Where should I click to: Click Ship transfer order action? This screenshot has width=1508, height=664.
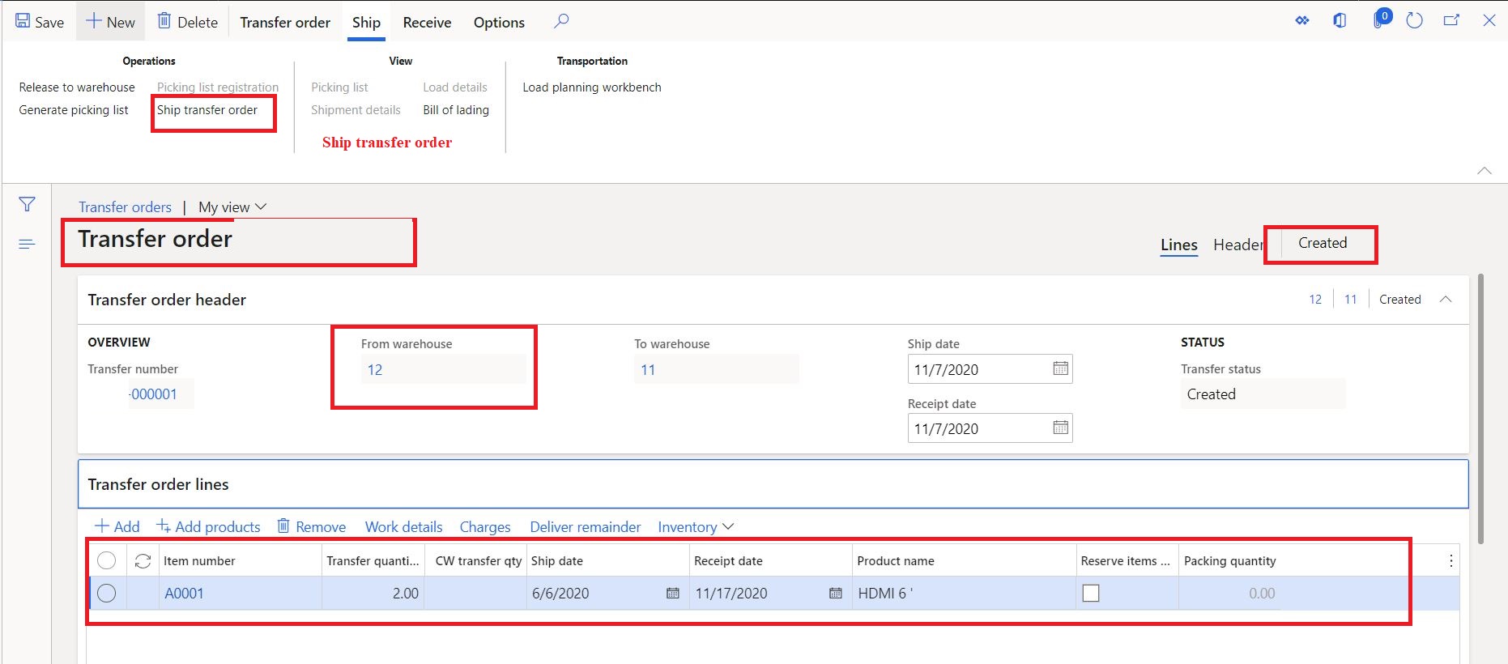(207, 110)
